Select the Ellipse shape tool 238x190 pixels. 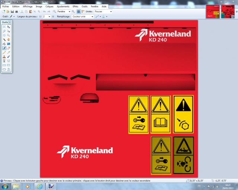point(4,70)
